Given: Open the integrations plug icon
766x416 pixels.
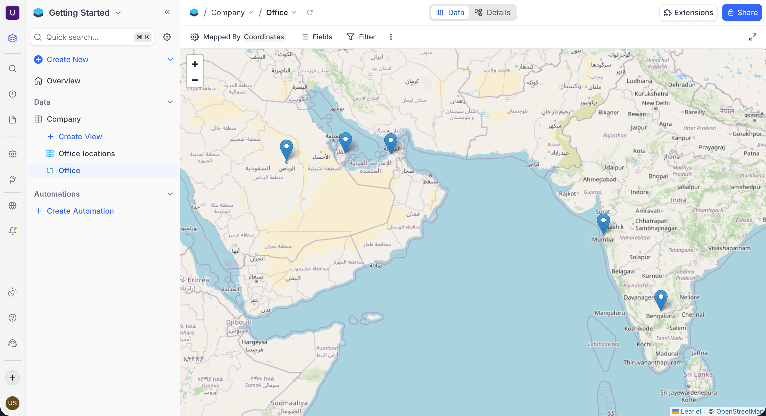Looking at the screenshot, I should tap(13, 179).
